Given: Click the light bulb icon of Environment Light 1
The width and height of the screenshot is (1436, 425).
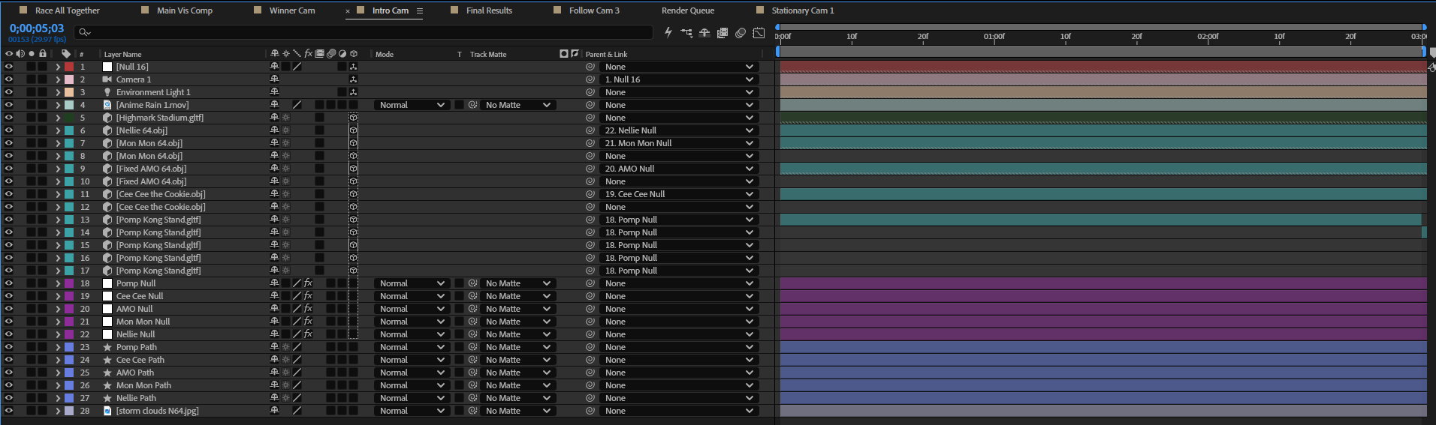Looking at the screenshot, I should 107,92.
